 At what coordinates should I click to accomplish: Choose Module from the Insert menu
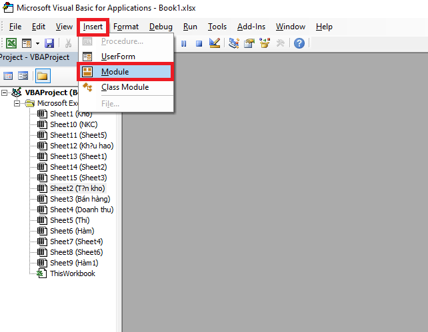click(125, 72)
